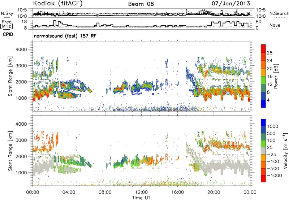Click the '18' frequency axis tick

(x=24, y=22)
